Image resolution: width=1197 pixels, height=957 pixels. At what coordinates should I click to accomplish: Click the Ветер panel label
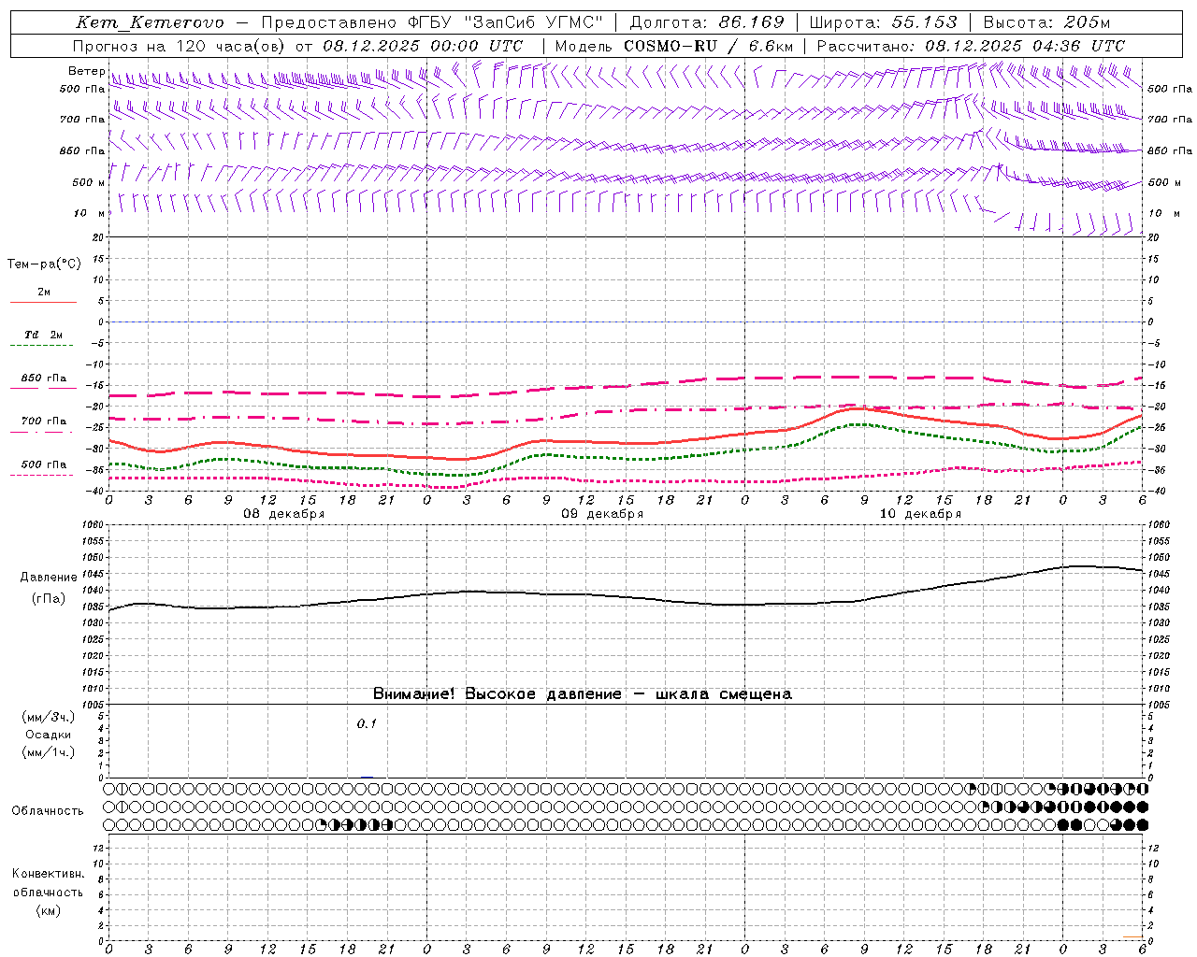[87, 71]
